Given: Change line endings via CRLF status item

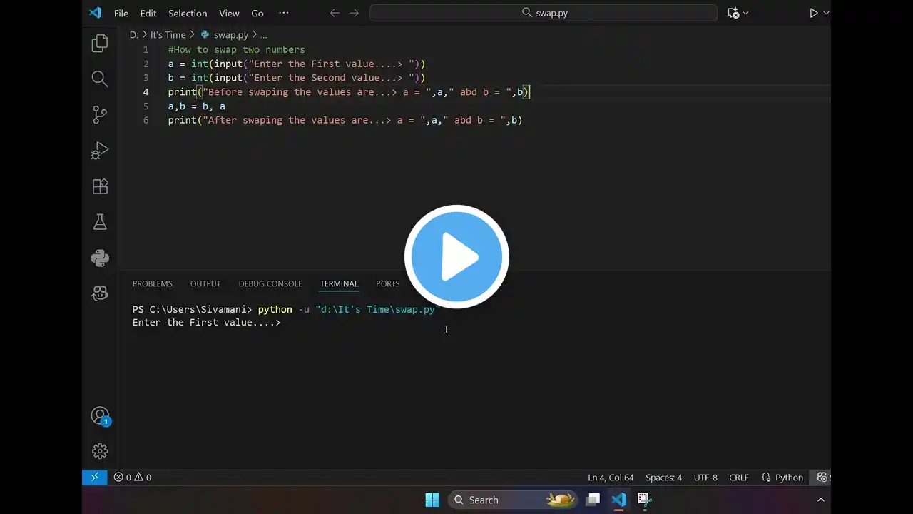Looking at the screenshot, I should click(739, 478).
